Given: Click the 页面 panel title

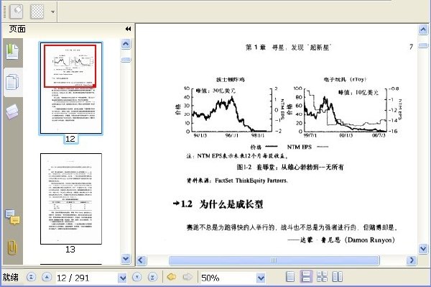Looking at the screenshot, I should (x=17, y=29).
